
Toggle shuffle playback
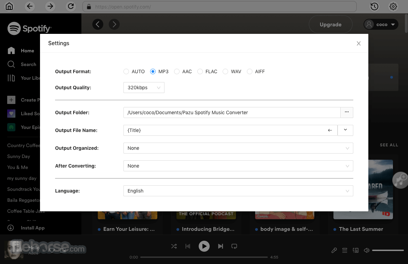[174, 246]
